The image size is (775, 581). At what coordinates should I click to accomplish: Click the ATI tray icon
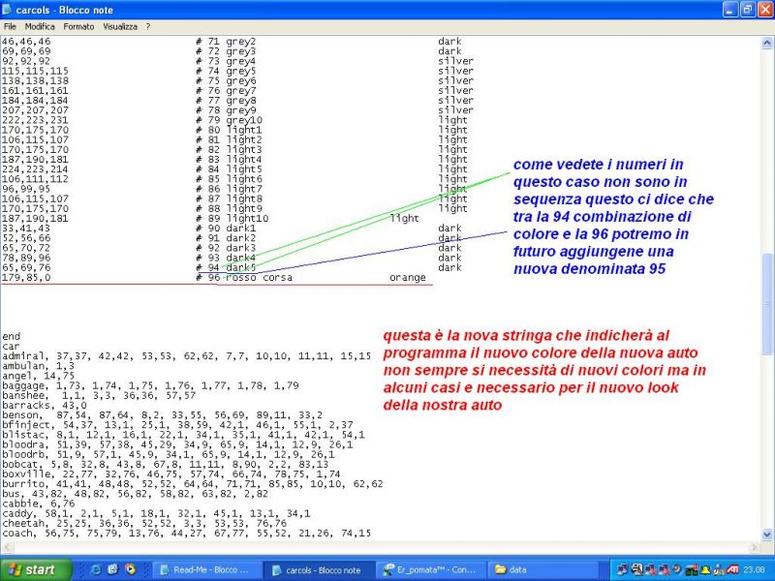[x=734, y=569]
